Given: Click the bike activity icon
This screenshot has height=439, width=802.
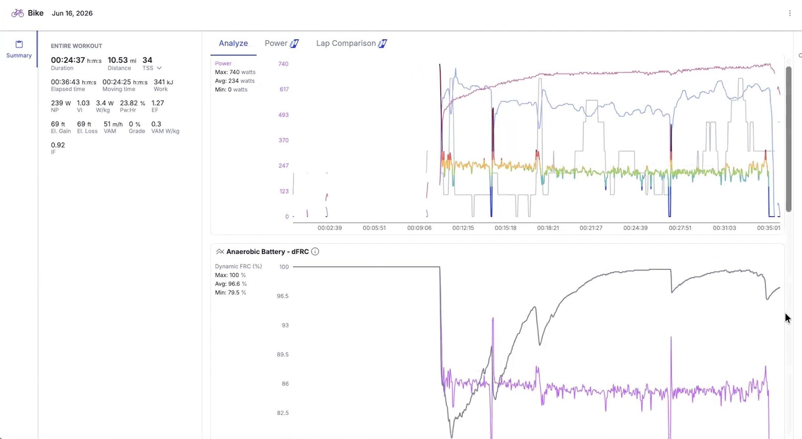Looking at the screenshot, I should 17,13.
